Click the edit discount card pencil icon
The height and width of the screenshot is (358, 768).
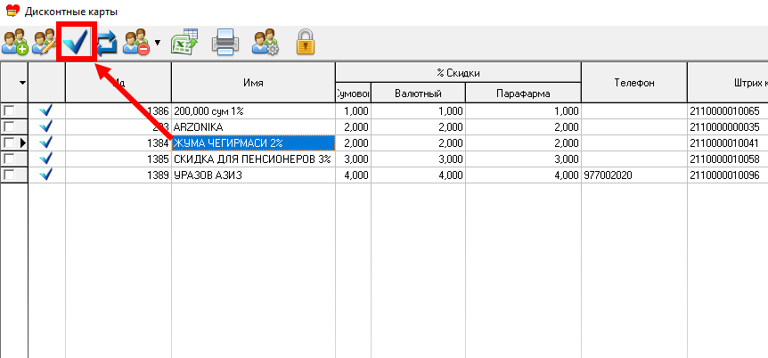[45, 42]
